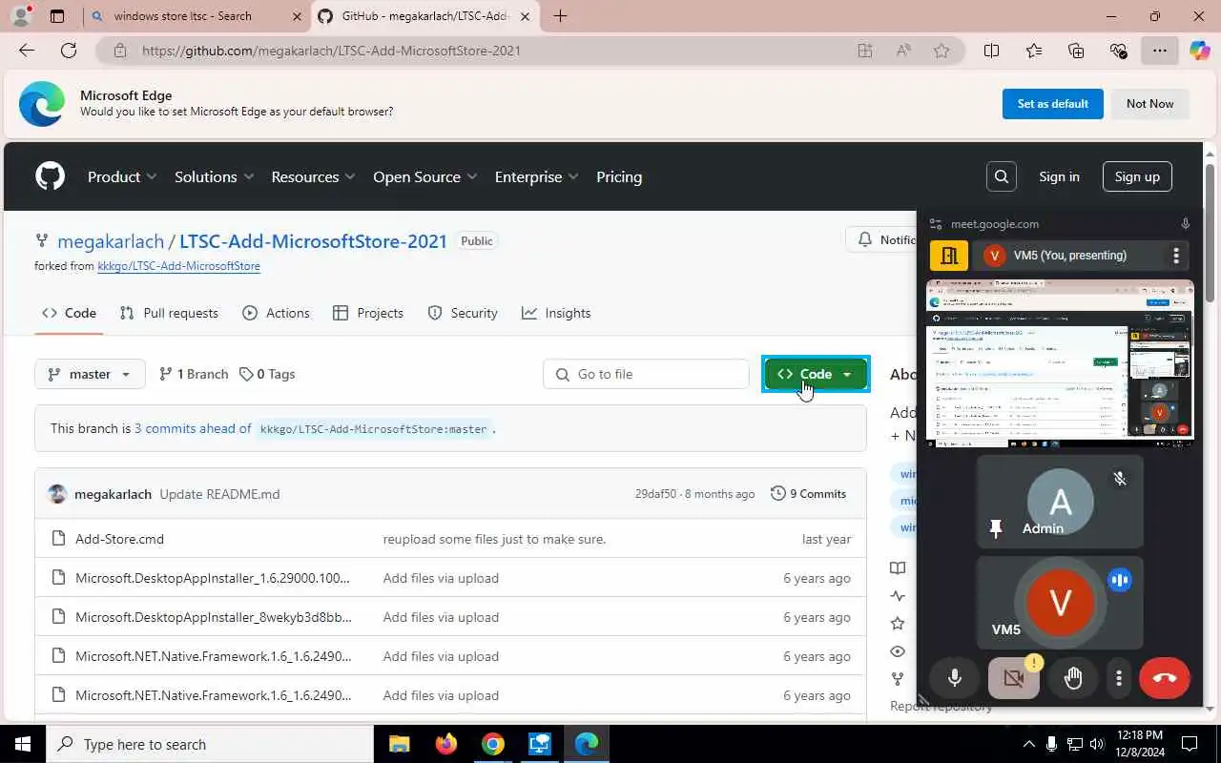Open Edge Settings and more menu
The height and width of the screenshot is (763, 1221).
click(x=1159, y=51)
